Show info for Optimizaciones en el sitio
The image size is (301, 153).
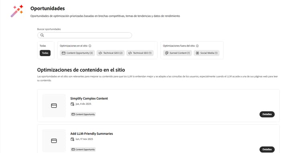90,46
